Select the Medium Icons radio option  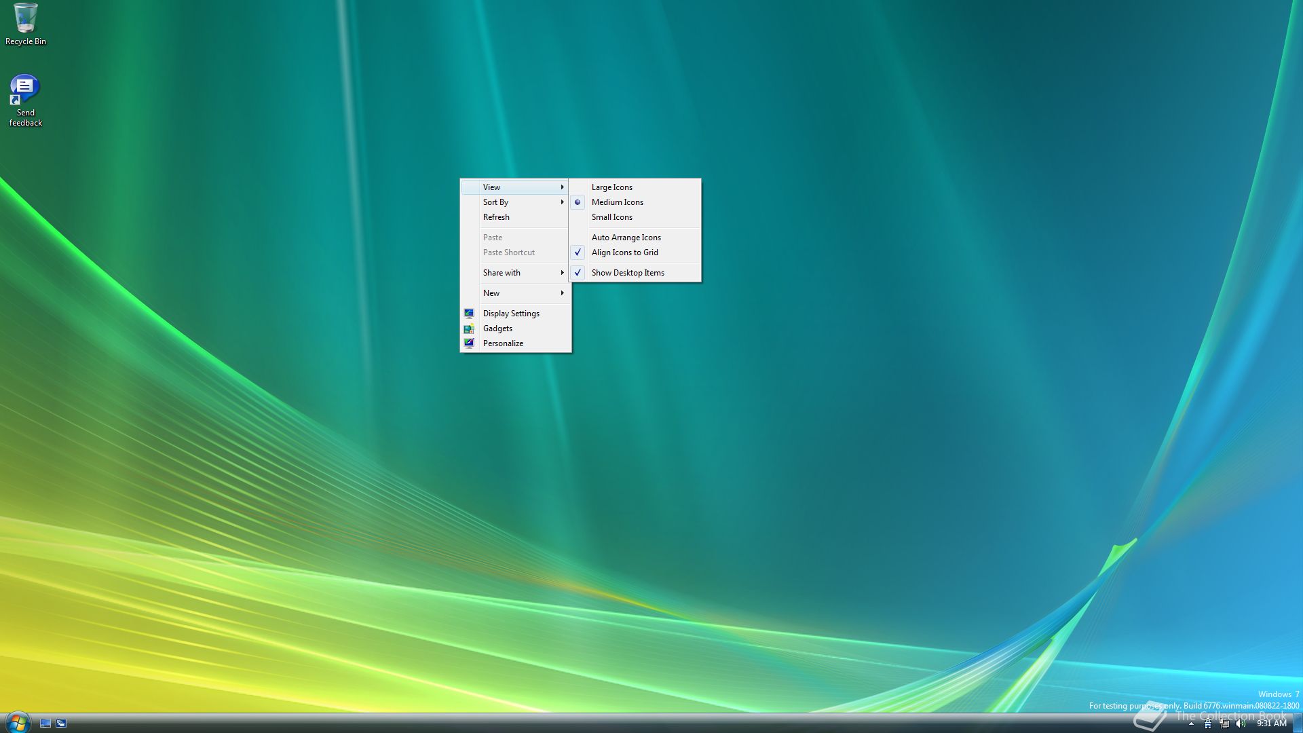coord(635,202)
